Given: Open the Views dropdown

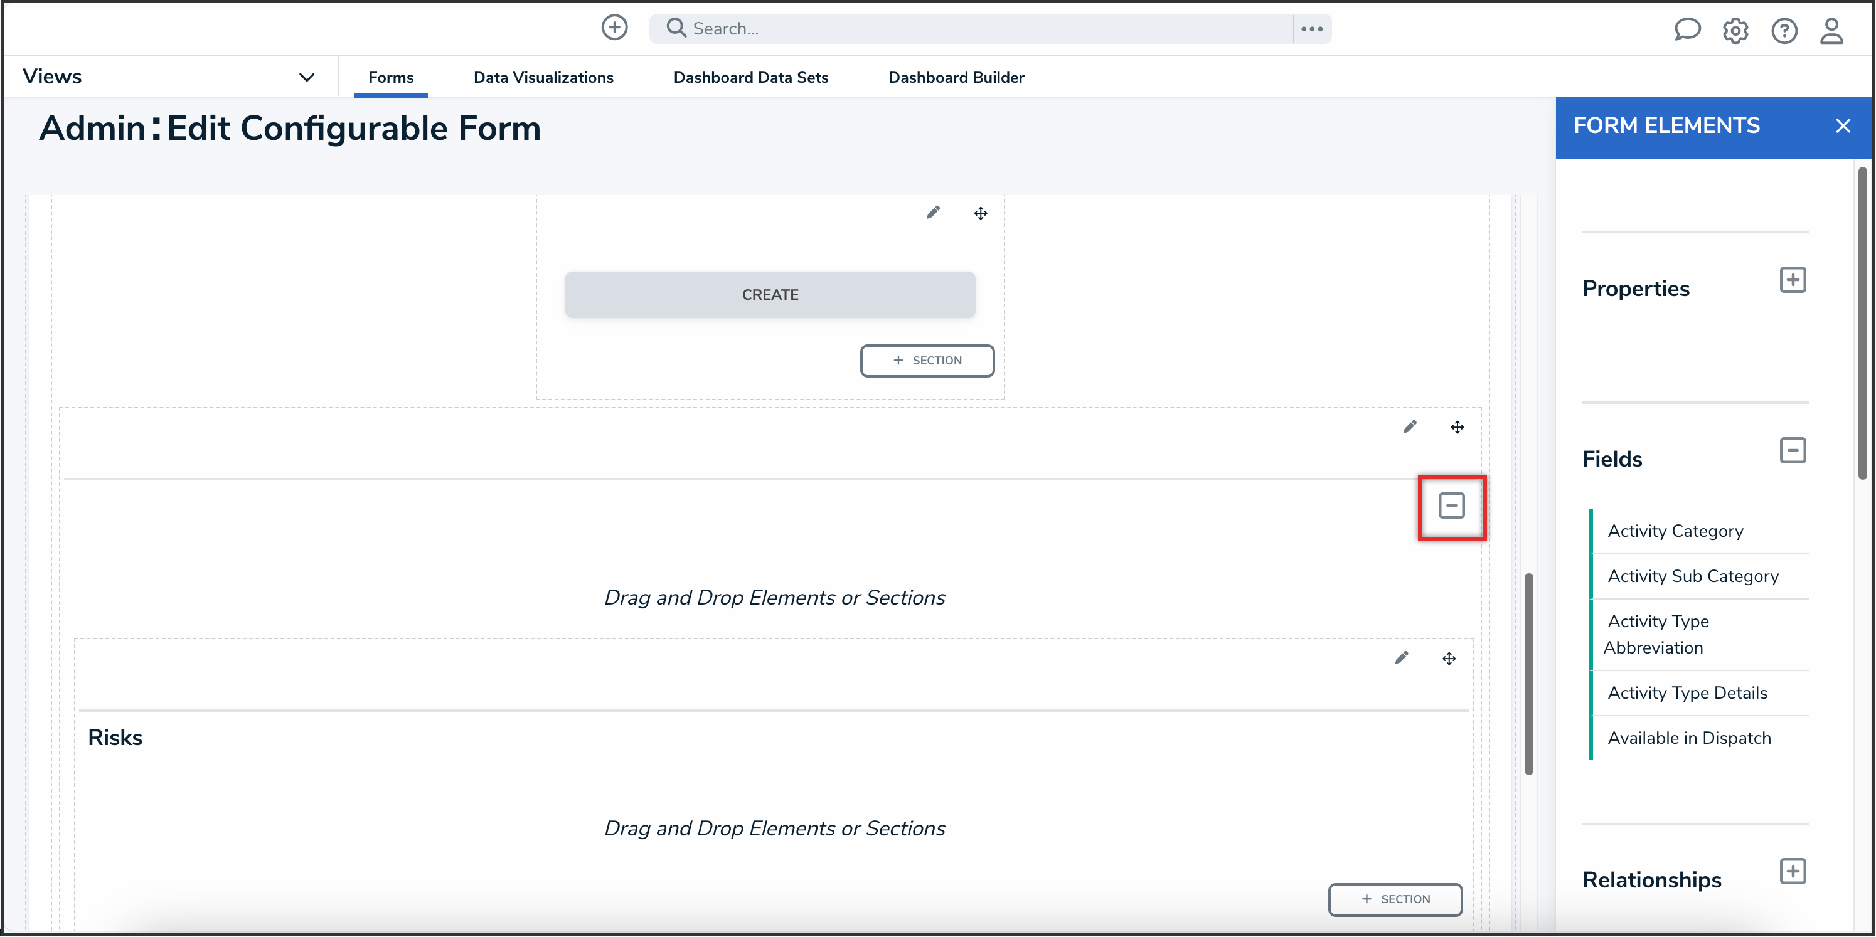Looking at the screenshot, I should pos(307,77).
